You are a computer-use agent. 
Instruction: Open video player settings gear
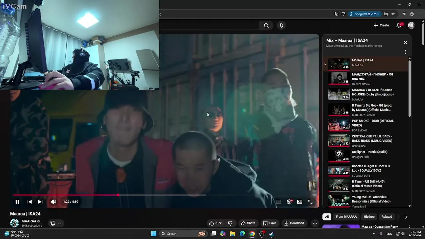pos(289,201)
